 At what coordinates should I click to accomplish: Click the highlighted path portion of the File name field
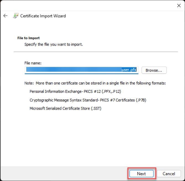coord(73,70)
